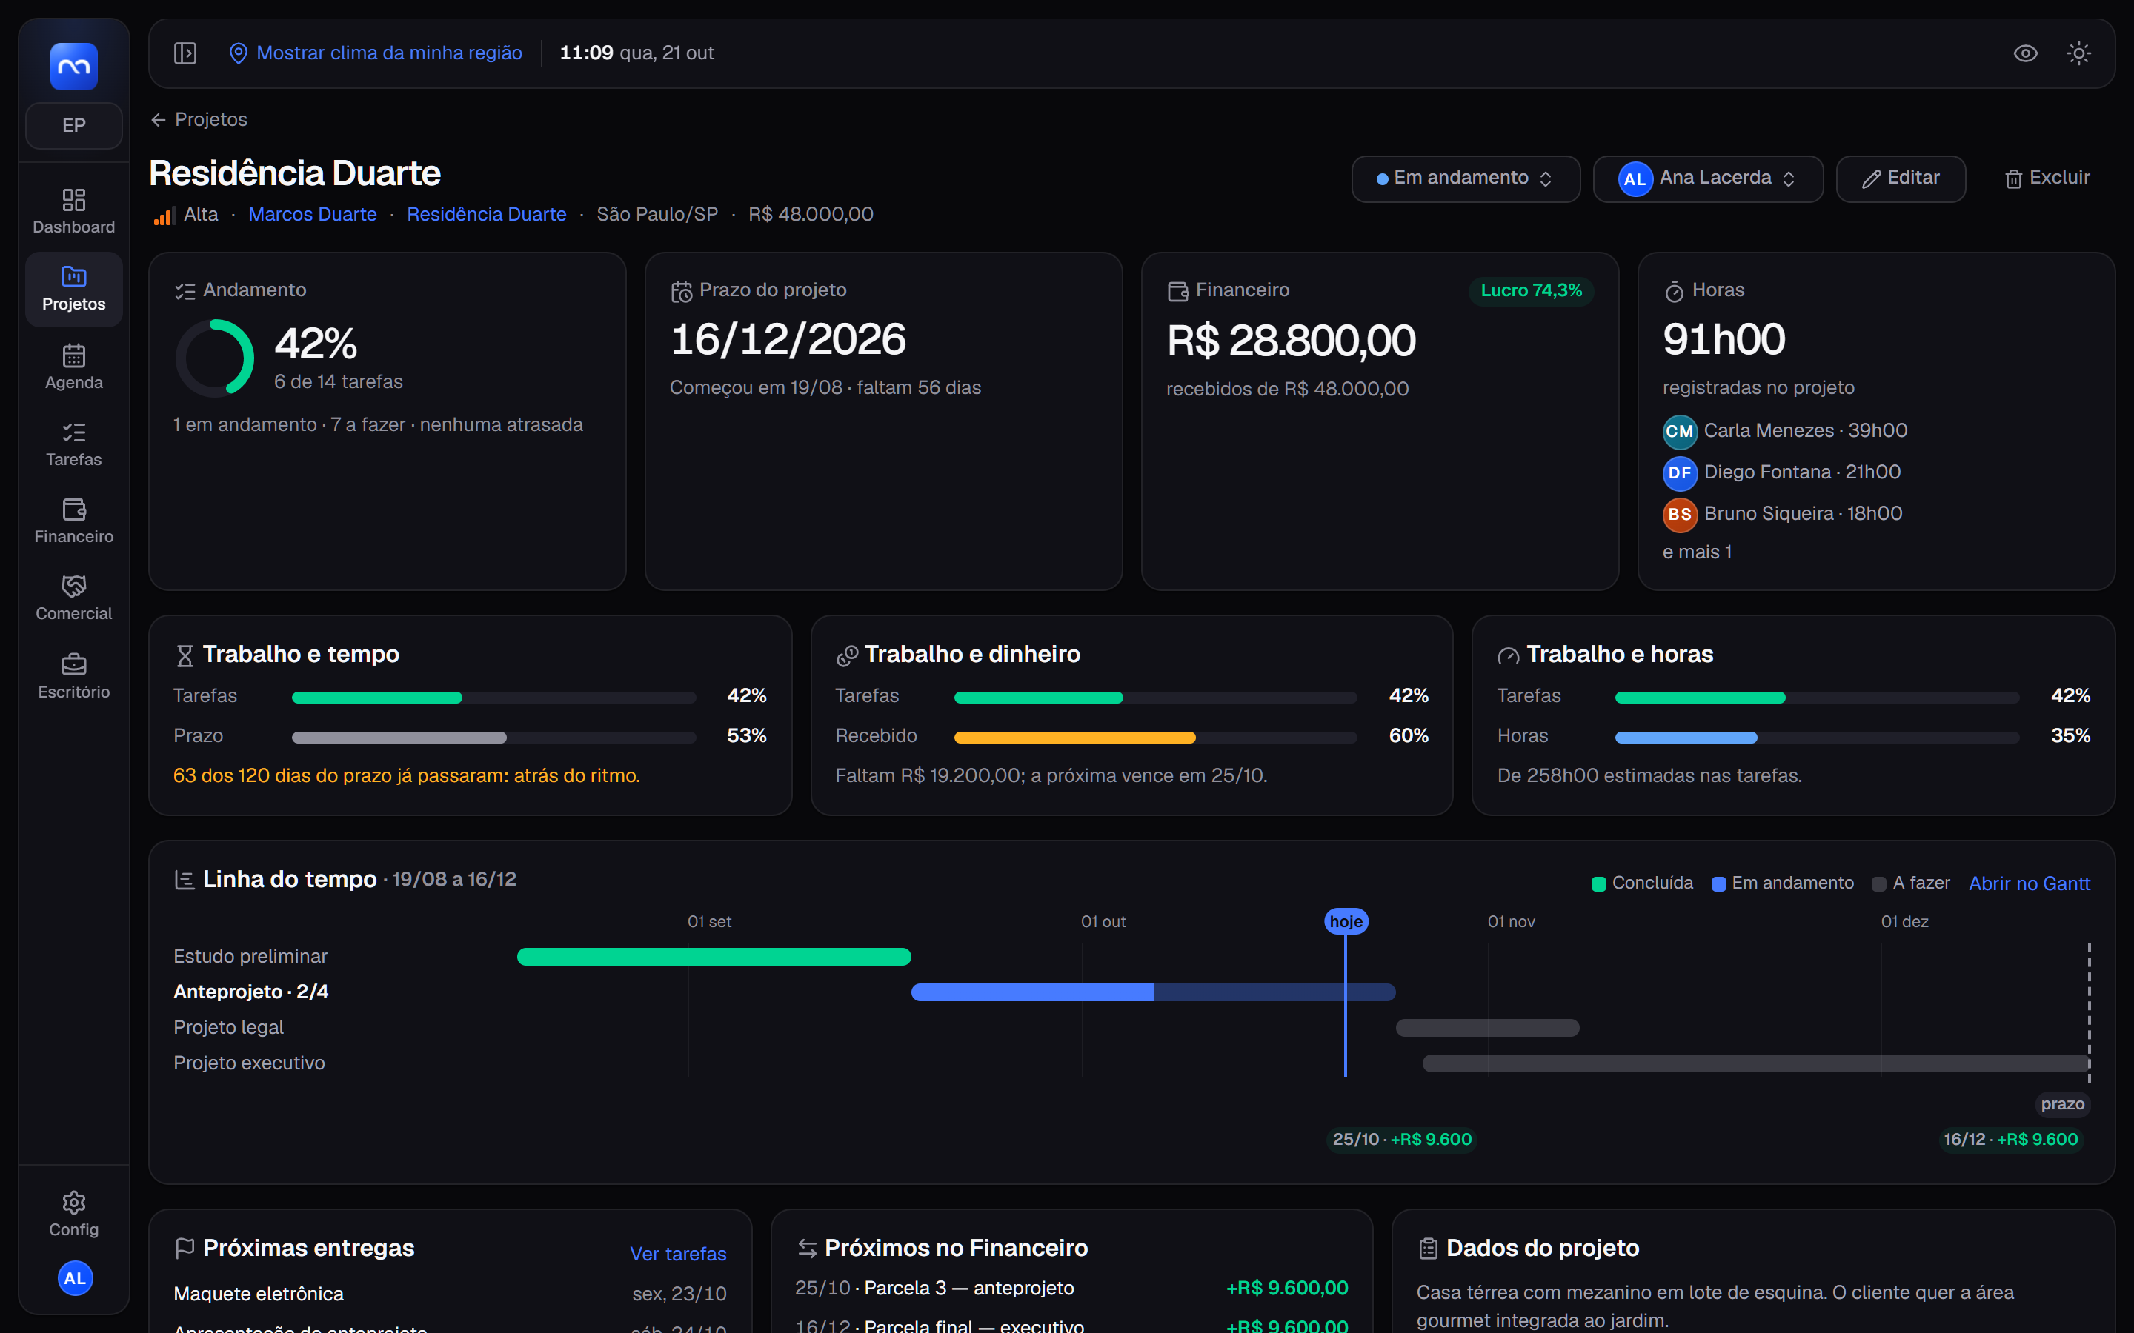The height and width of the screenshot is (1333, 2134).
Task: Click the hoje timeline marker
Action: point(1346,921)
